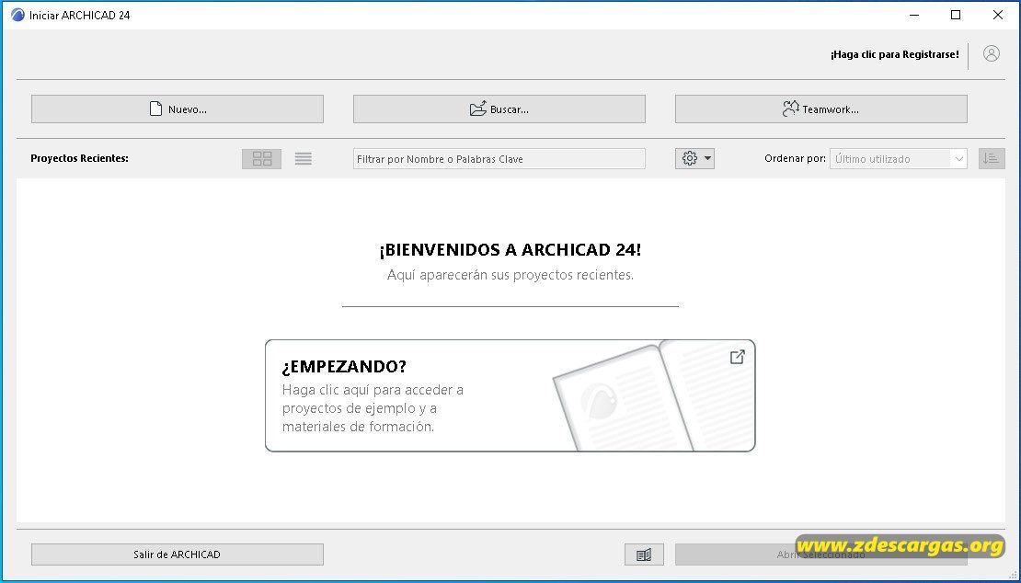
Task: Open the Teamwork... button
Action: tap(821, 109)
